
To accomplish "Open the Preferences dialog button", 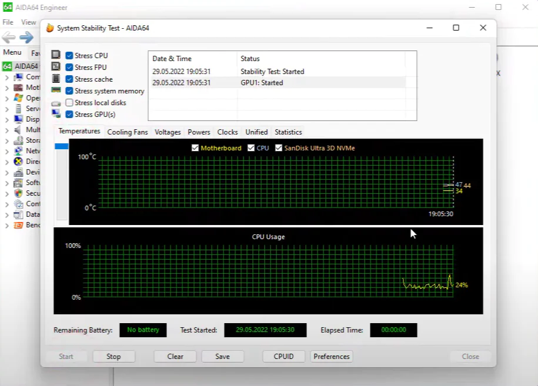I will (x=332, y=357).
